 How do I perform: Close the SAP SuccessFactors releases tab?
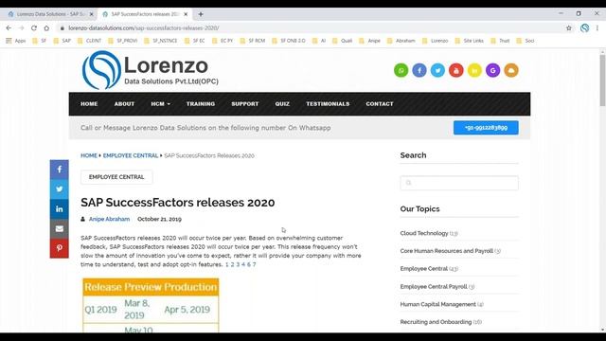click(186, 14)
